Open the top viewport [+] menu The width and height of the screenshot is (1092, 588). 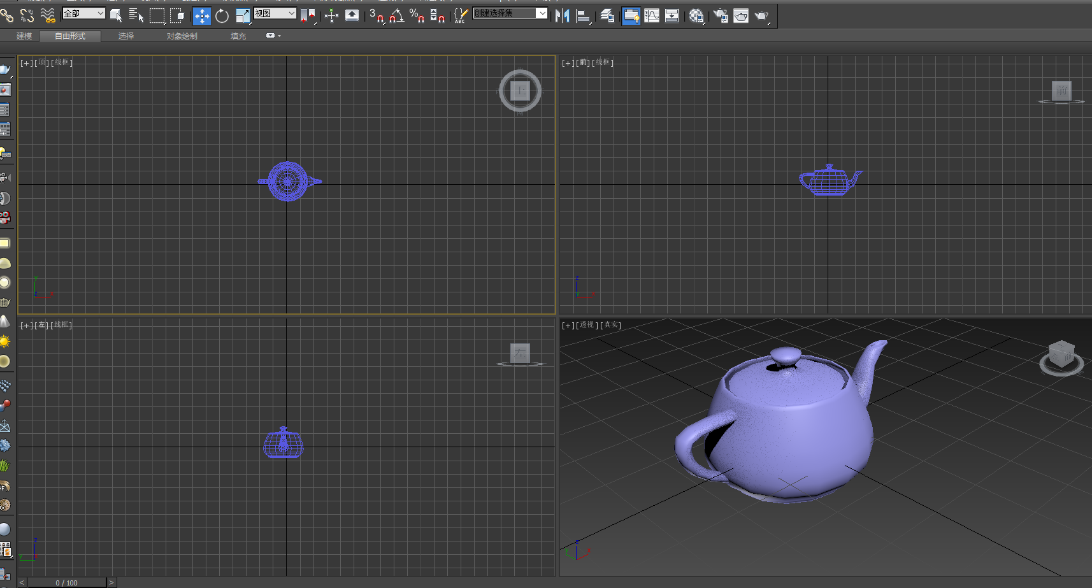pos(26,62)
